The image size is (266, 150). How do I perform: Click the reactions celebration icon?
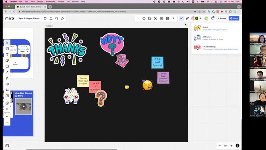click(x=187, y=18)
